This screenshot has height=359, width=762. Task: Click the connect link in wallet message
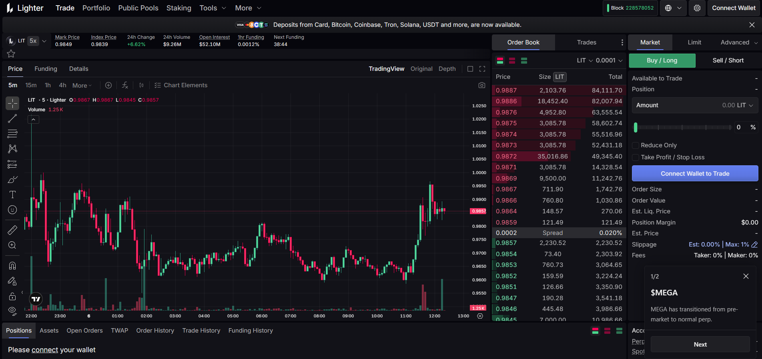pos(45,350)
